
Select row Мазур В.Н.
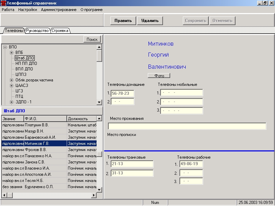(x=49, y=131)
